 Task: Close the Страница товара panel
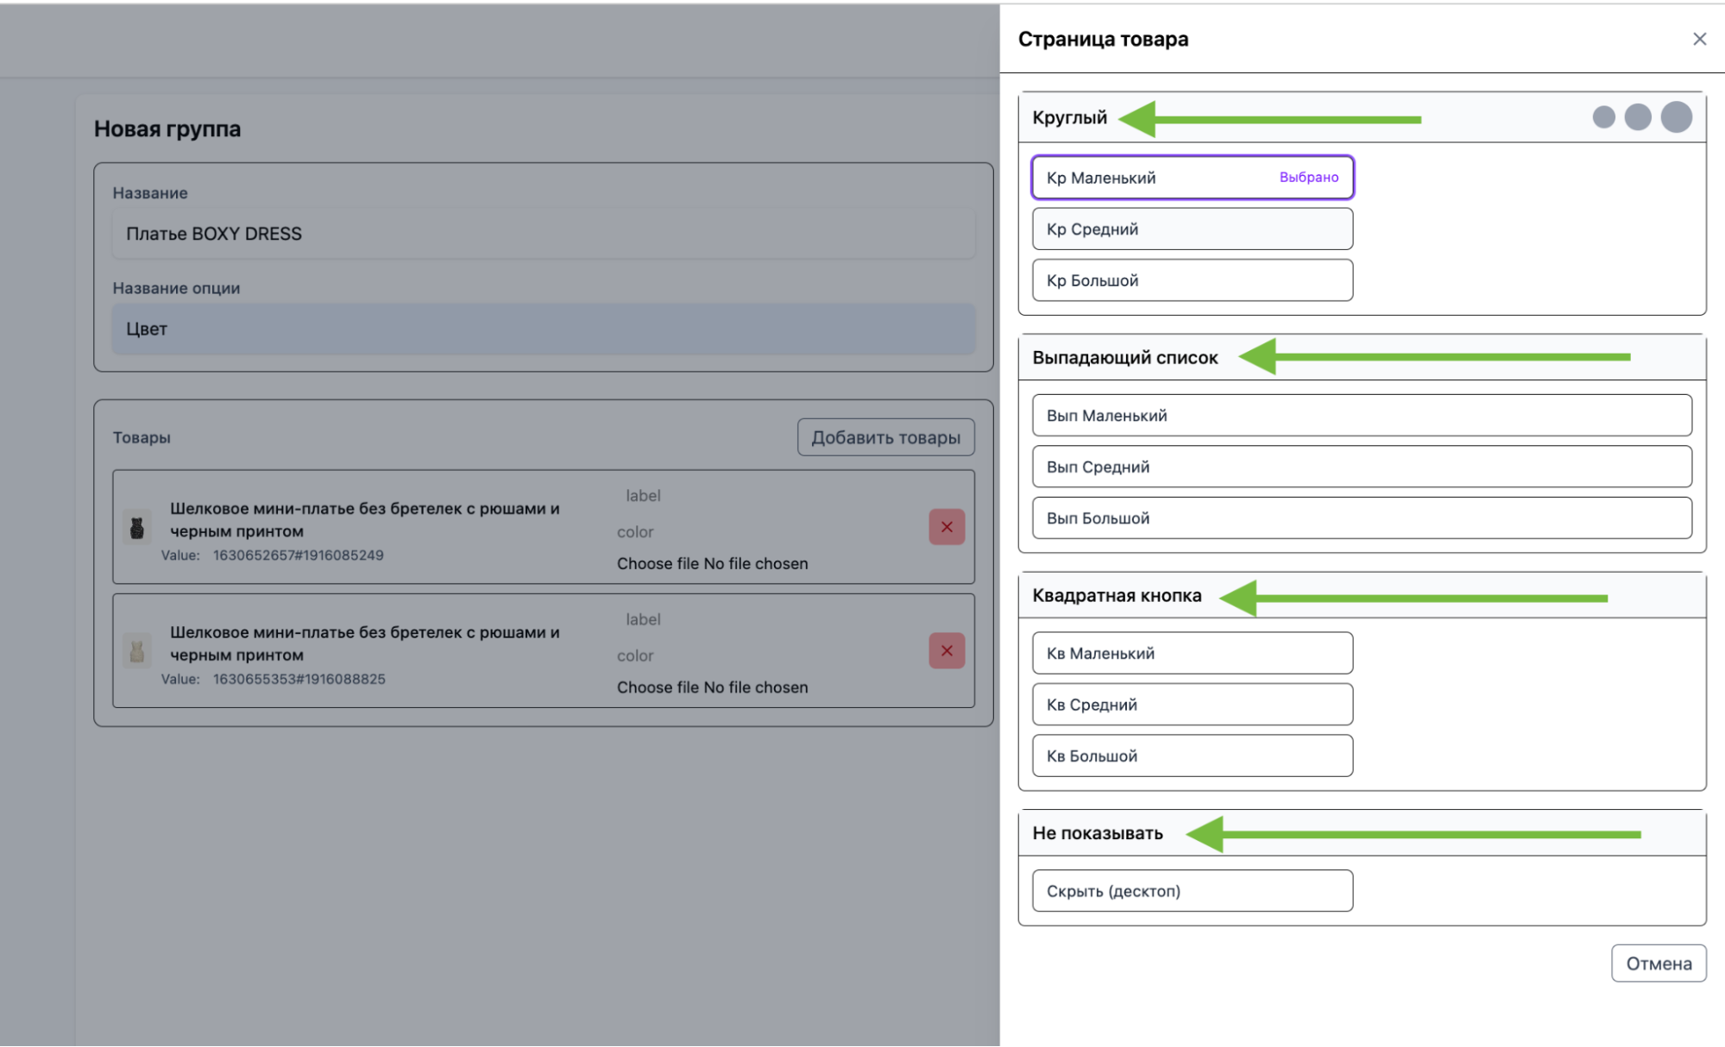1699,39
